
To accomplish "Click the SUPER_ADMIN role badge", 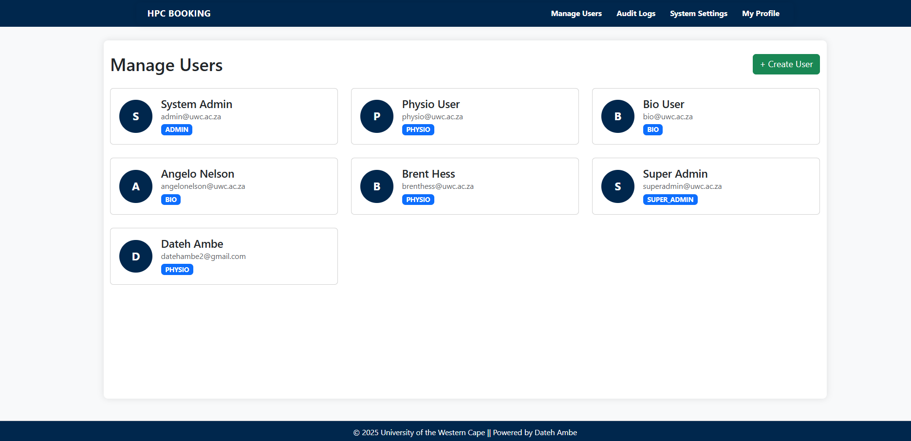I will tap(670, 200).
